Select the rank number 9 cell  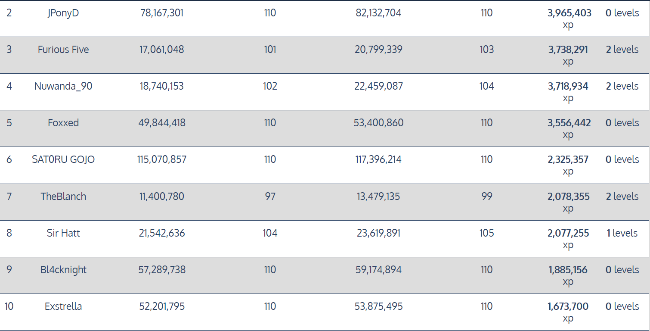click(x=9, y=270)
